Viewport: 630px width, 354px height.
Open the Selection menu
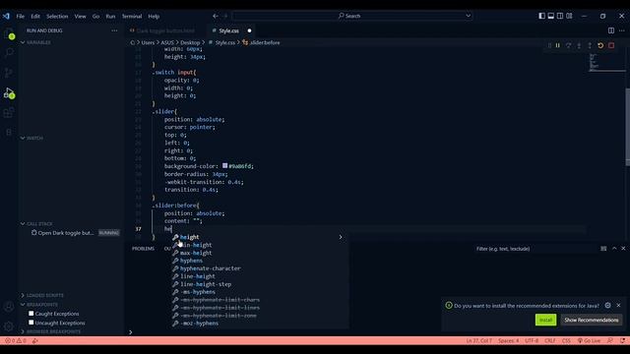tap(57, 16)
